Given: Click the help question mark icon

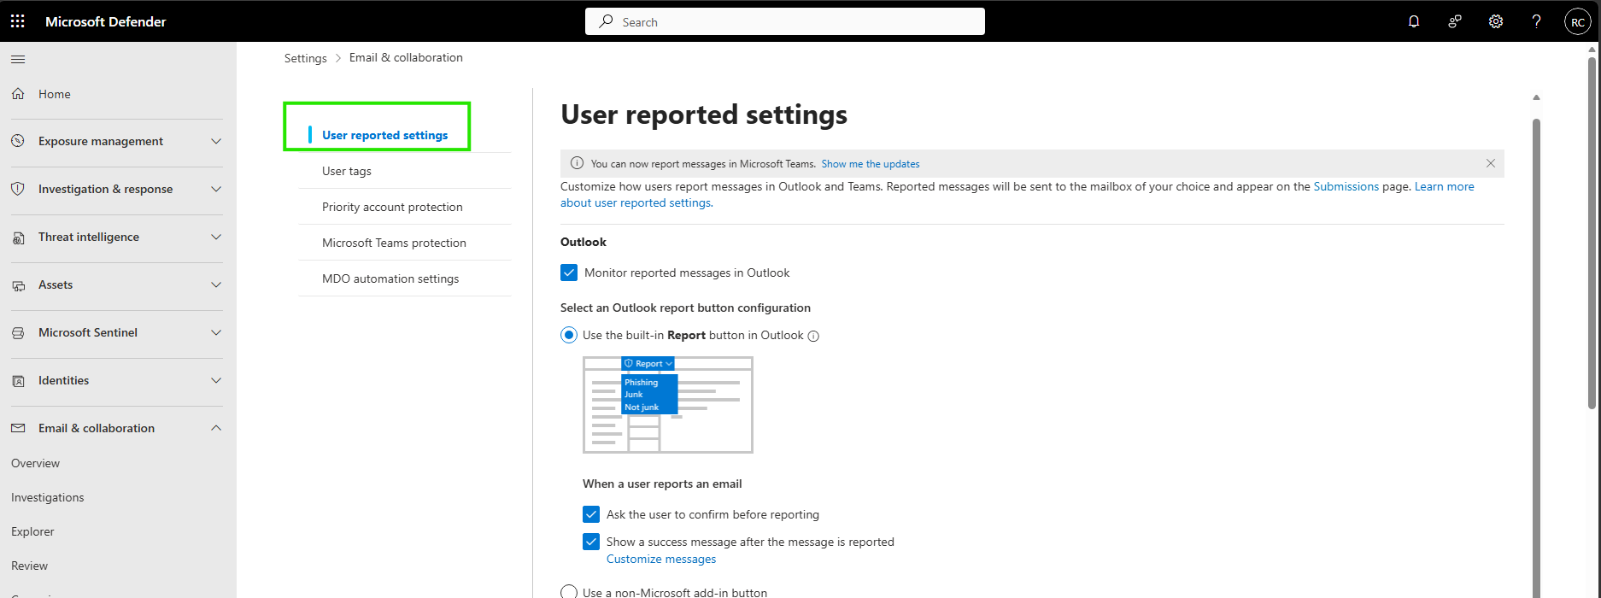Looking at the screenshot, I should [x=1536, y=21].
